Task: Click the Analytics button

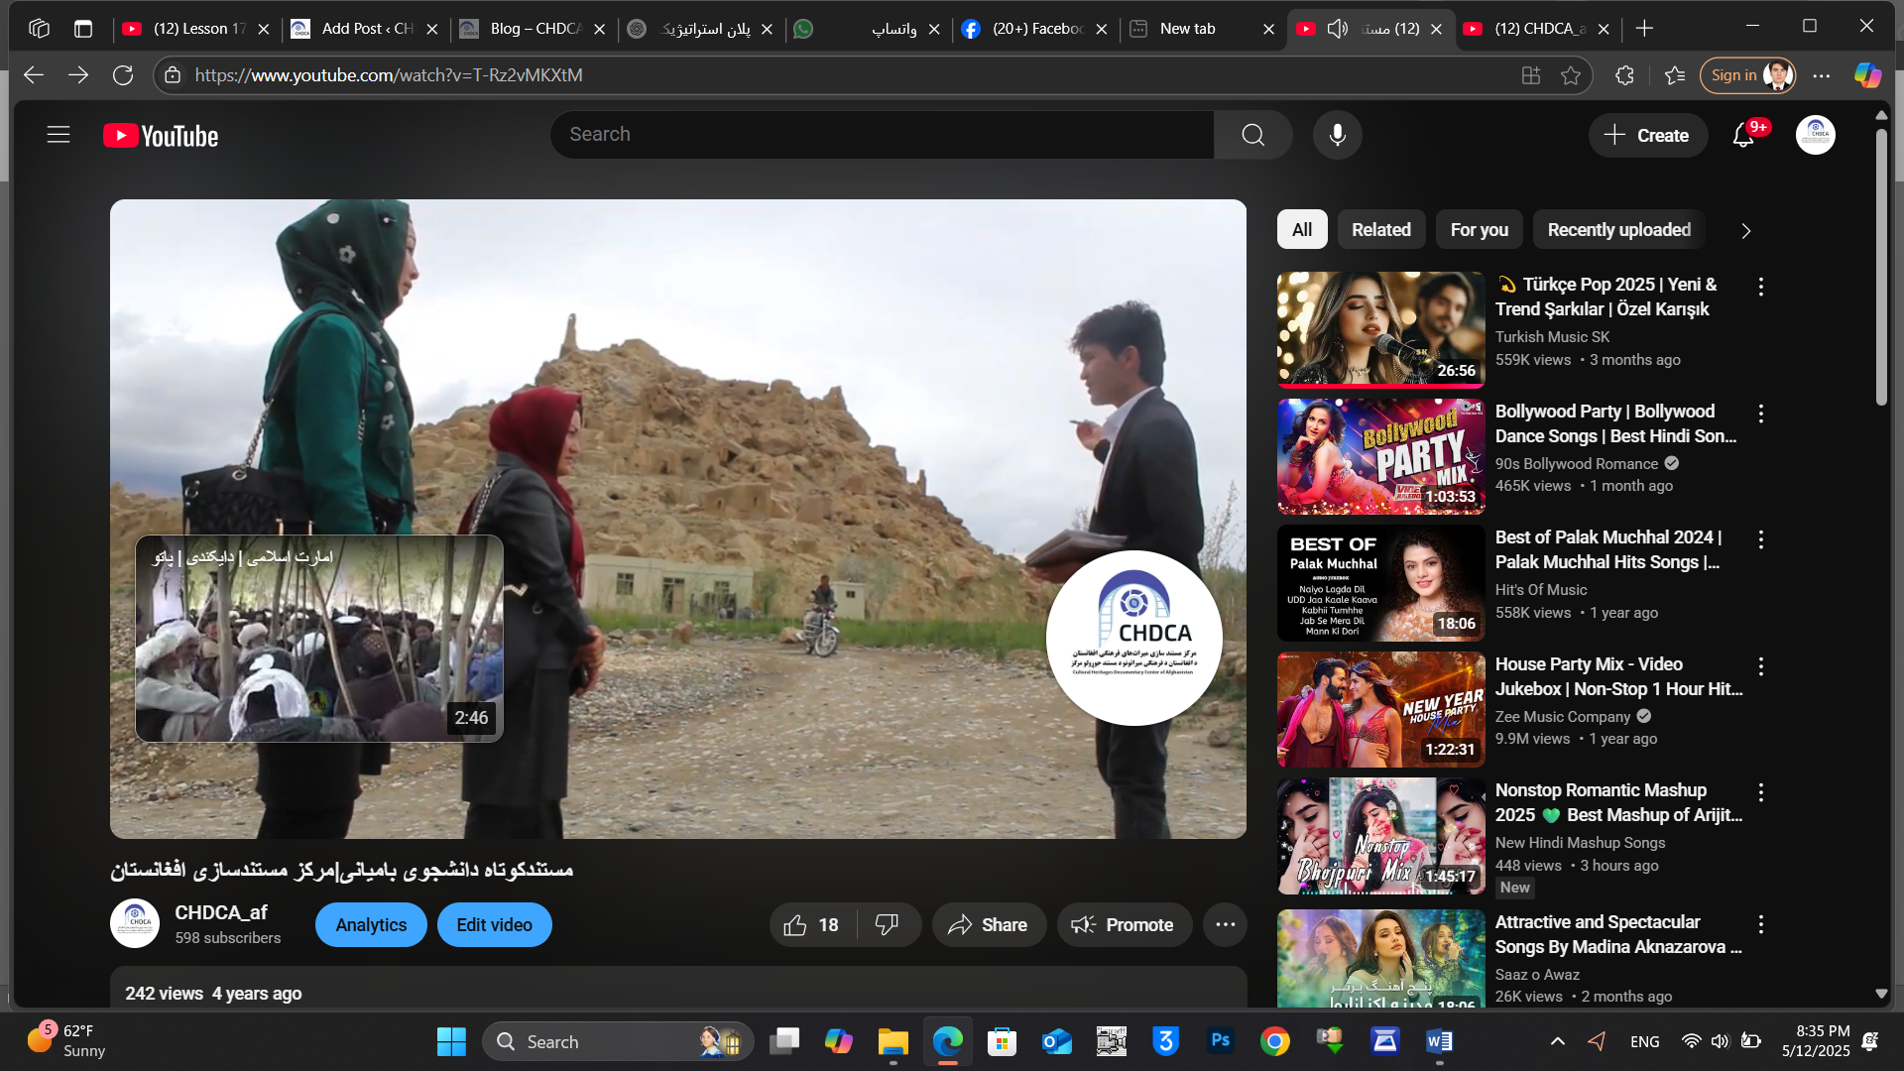Action: pos(371,925)
